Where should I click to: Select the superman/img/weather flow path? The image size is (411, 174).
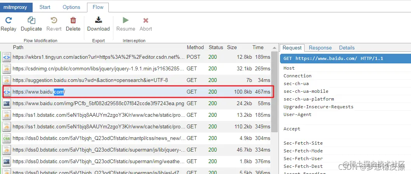[x=99, y=162]
